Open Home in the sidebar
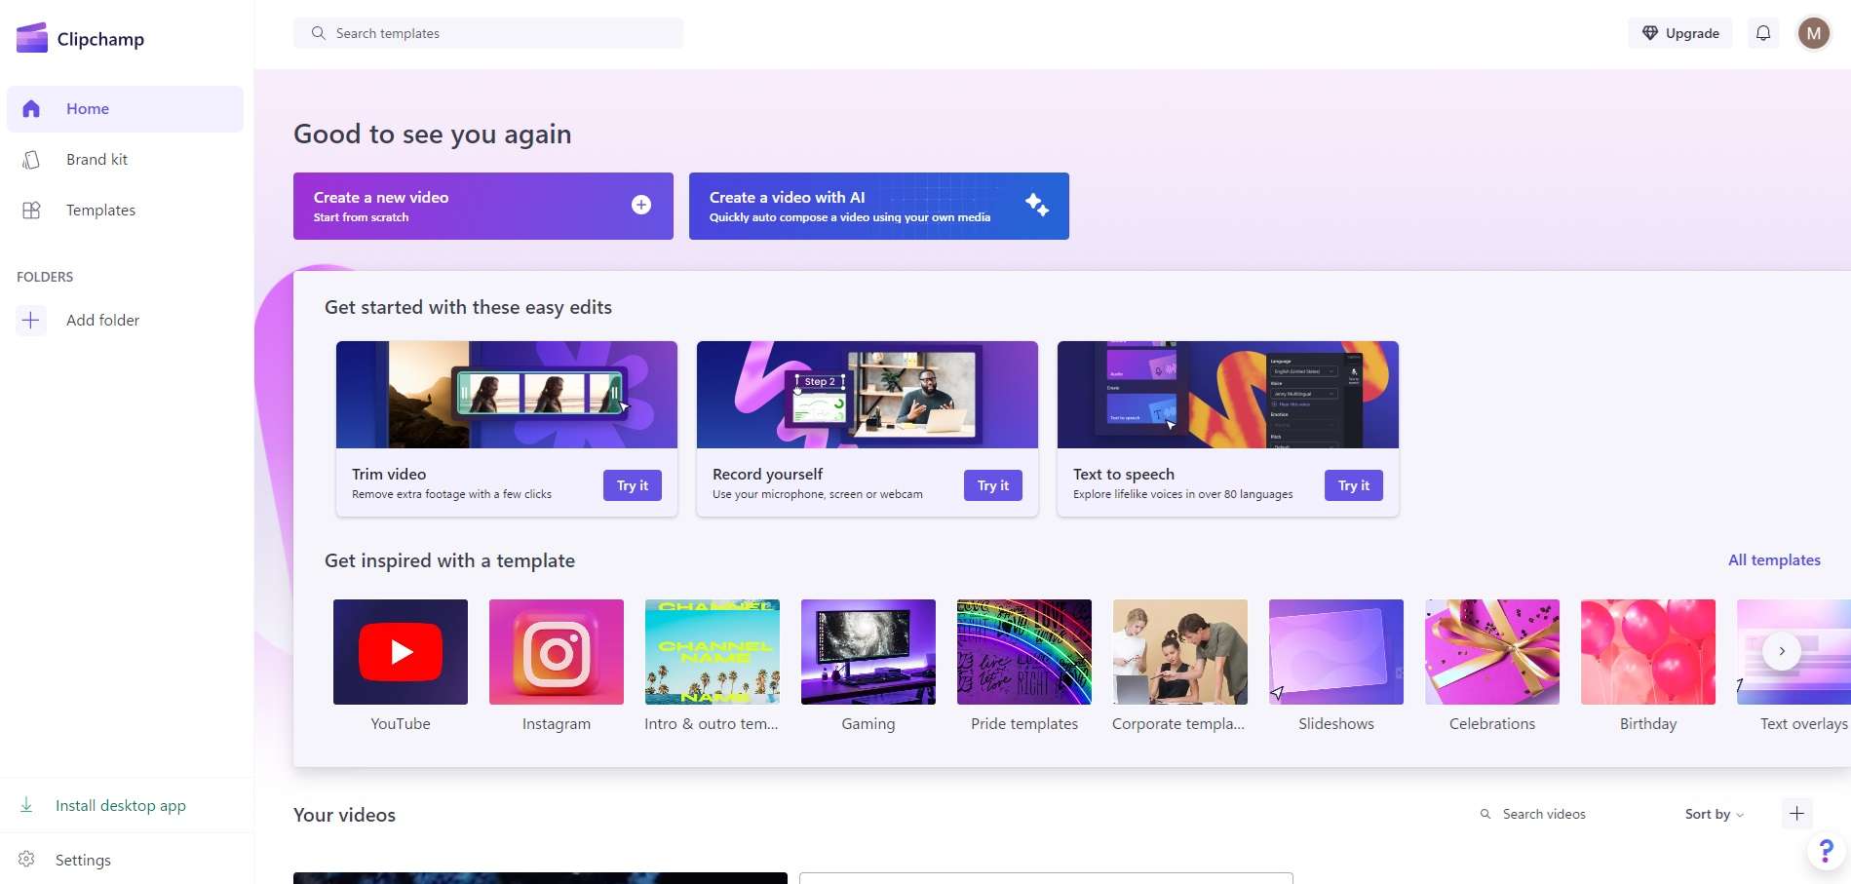 (125, 109)
